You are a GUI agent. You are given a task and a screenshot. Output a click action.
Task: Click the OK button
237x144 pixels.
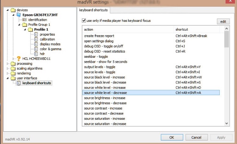point(171,137)
